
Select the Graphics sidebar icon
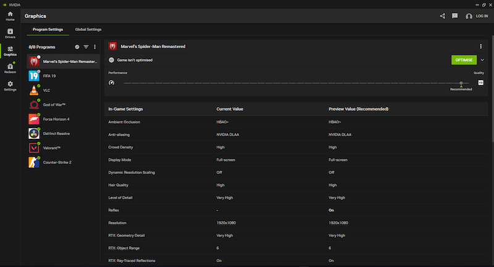tap(10, 51)
